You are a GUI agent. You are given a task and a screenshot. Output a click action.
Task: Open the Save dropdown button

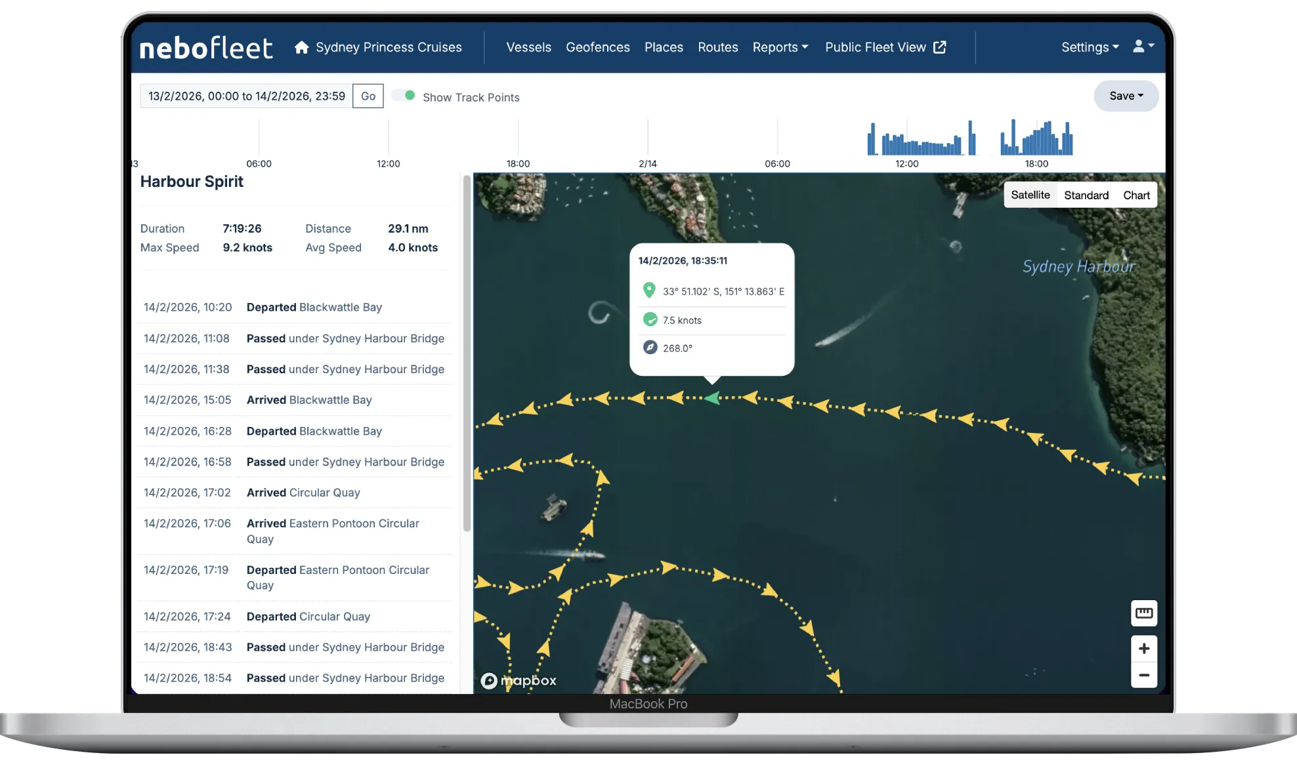(1126, 96)
